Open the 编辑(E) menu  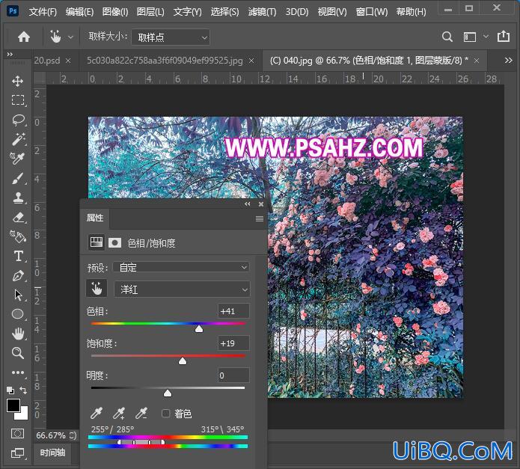pos(79,12)
